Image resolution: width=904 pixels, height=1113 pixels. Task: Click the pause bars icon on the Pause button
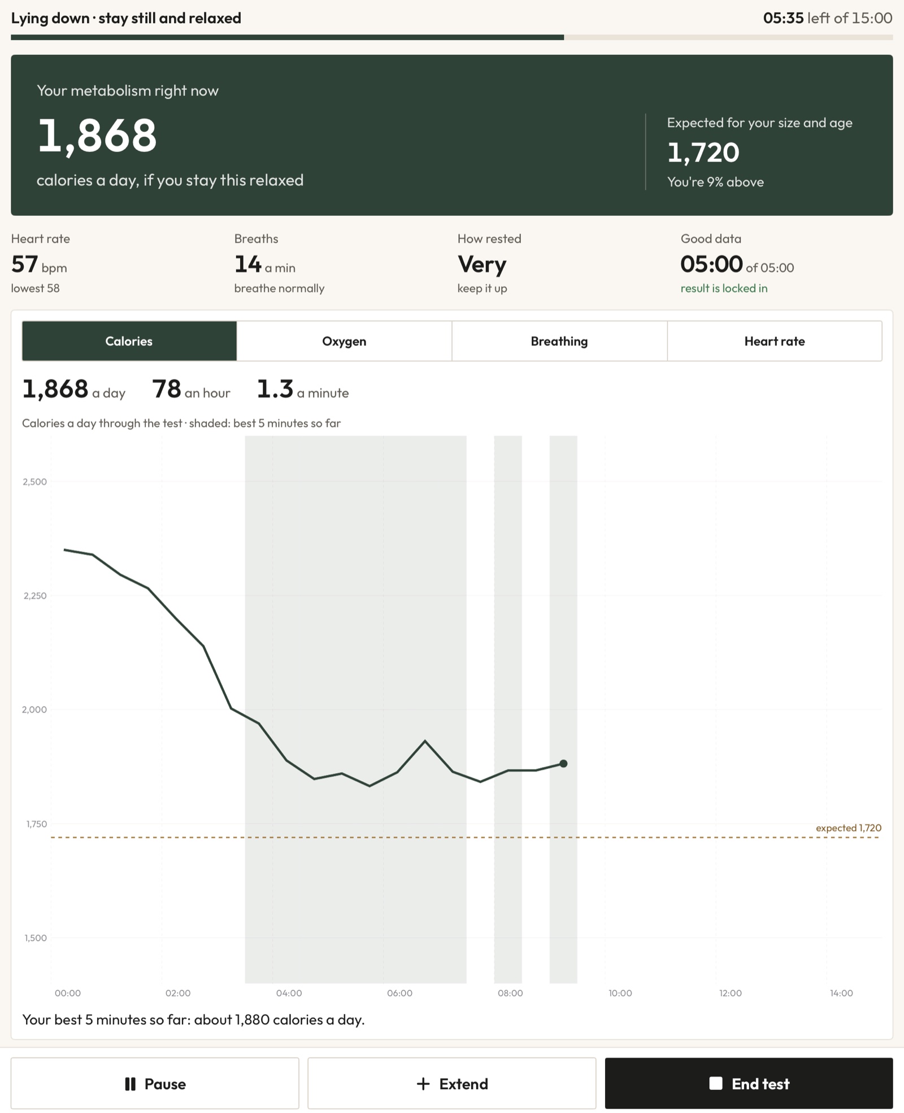(130, 1084)
